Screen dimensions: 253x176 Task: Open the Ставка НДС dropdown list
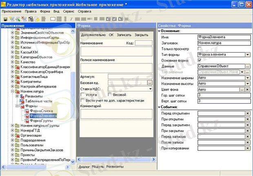pos(150,89)
